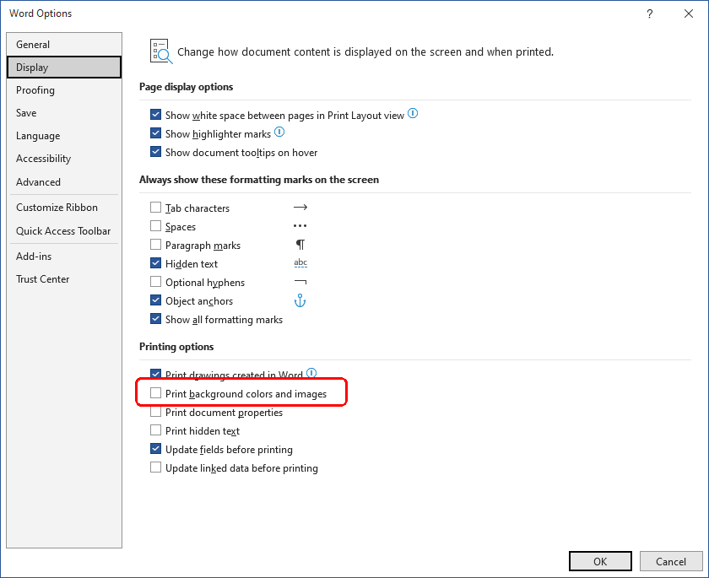Go to Language settings
The image size is (709, 578).
[x=64, y=136]
